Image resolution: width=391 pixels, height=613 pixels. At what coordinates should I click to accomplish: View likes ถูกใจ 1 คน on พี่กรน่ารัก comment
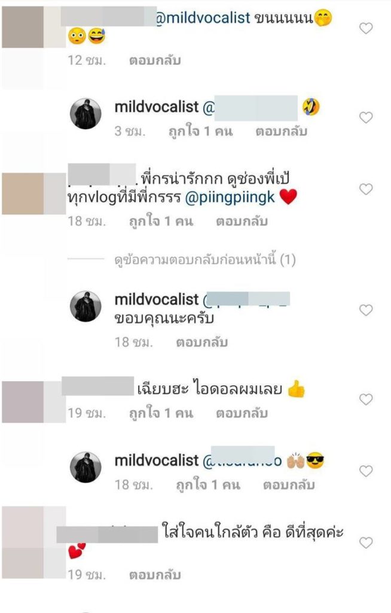pos(161,221)
